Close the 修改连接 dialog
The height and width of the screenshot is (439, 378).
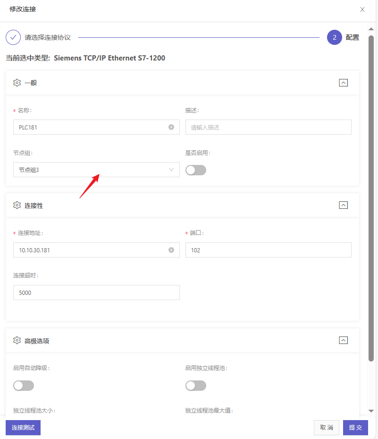point(362,9)
